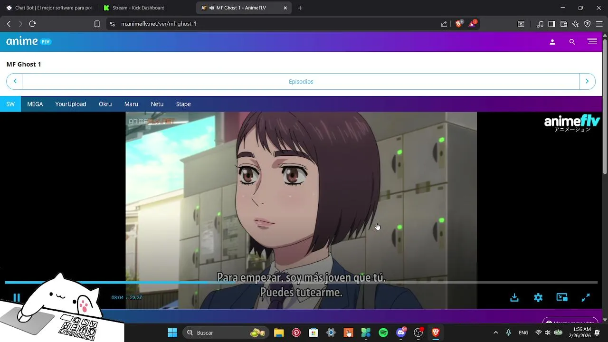Enter fullscreen with the expand icon
Image resolution: width=608 pixels, height=342 pixels.
point(586,297)
